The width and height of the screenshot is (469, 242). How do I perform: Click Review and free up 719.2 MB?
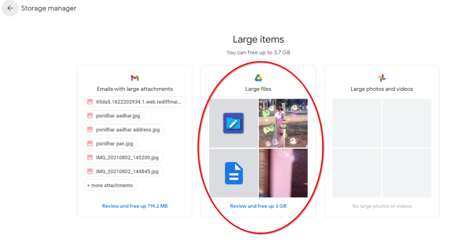[x=135, y=206]
